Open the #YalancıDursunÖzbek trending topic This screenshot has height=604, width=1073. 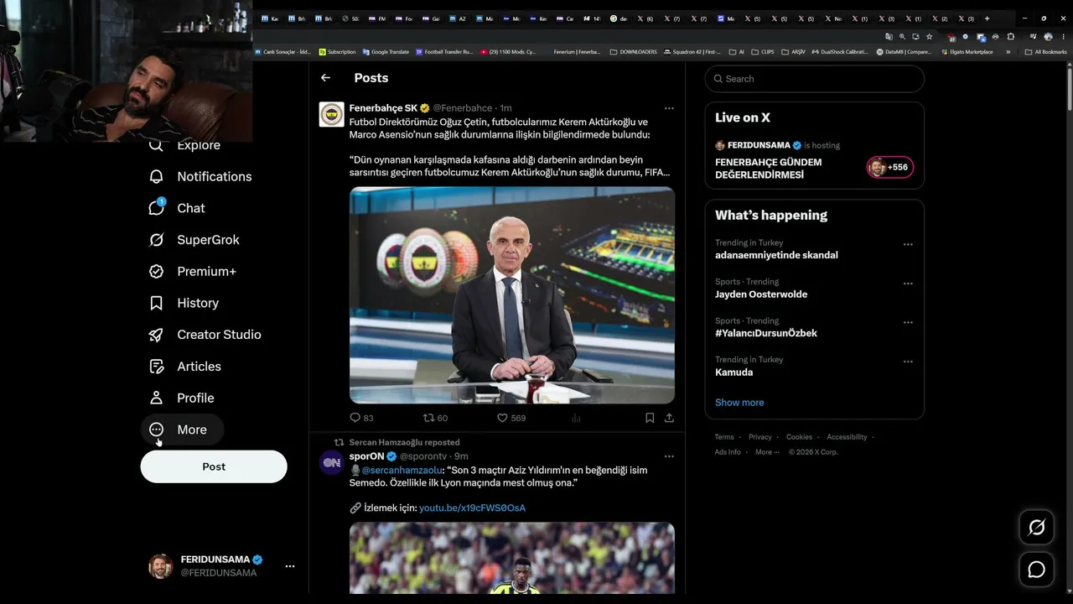[x=766, y=333]
